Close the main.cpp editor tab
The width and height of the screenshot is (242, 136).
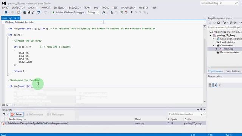point(19,18)
